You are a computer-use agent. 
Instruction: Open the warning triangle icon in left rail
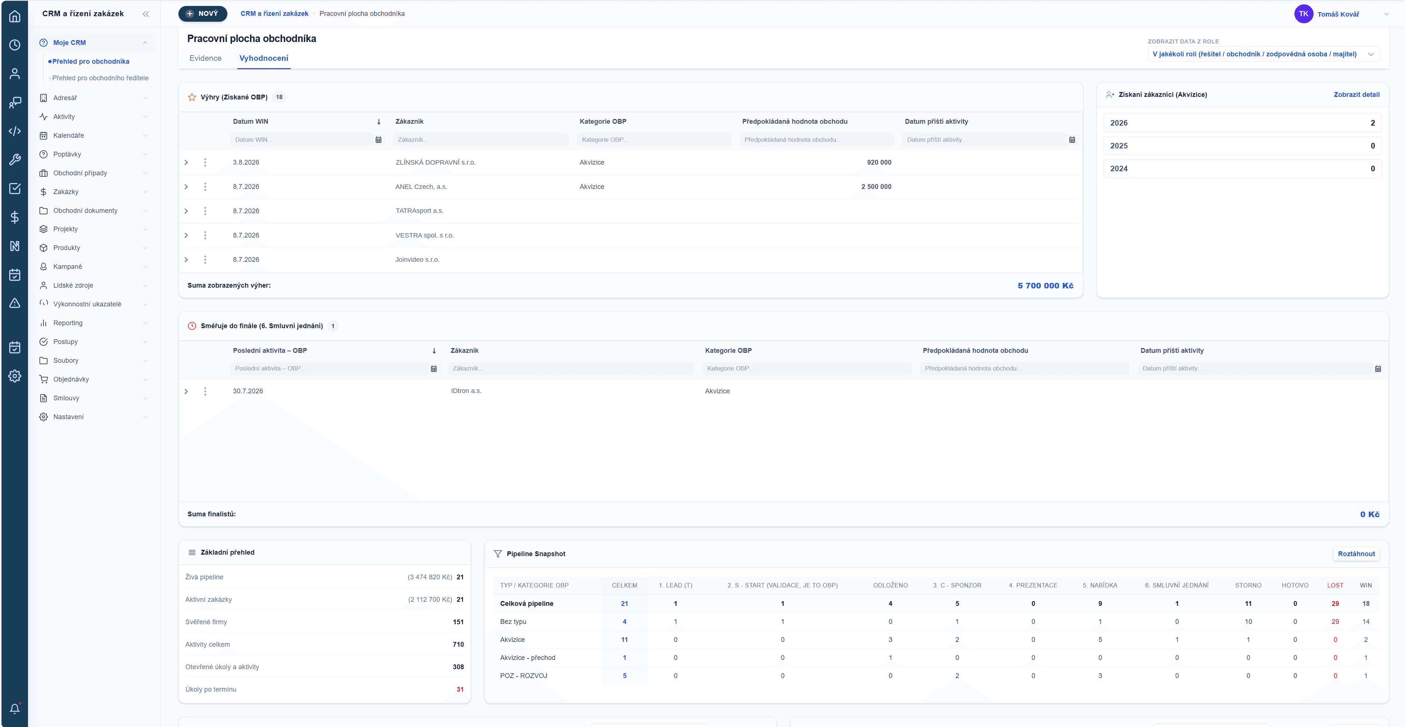[15, 303]
